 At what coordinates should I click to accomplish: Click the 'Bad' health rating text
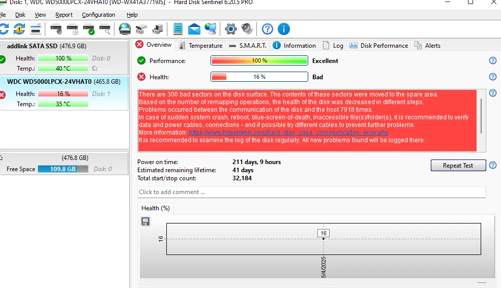[317, 77]
